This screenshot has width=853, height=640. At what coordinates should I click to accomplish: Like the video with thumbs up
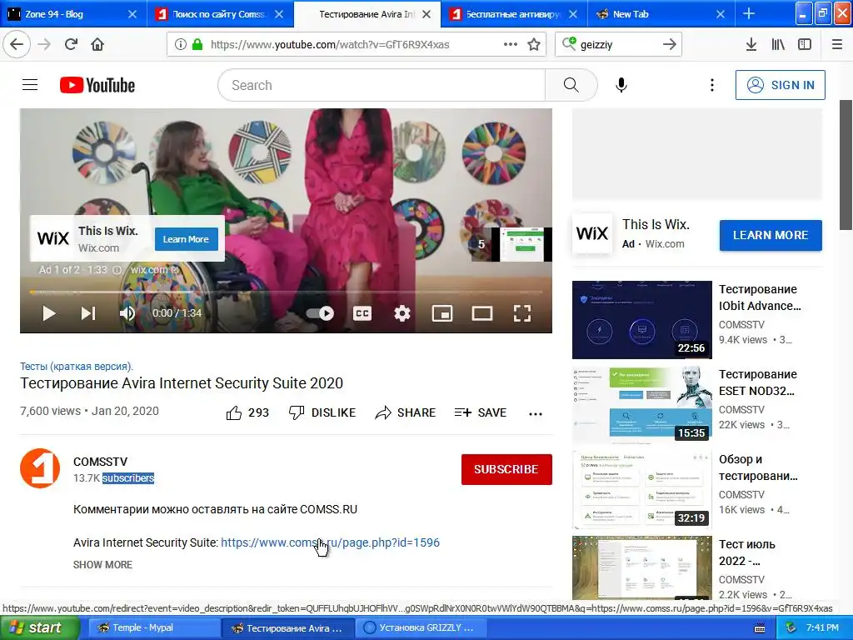tap(247, 413)
